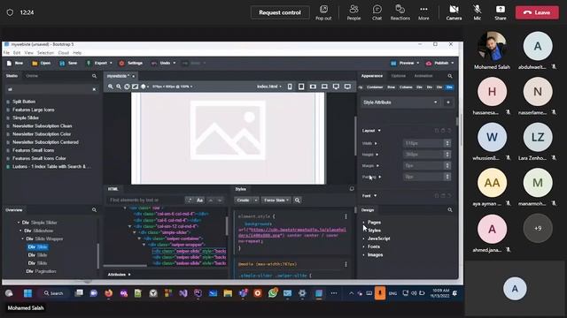Click the Publish toolbar button
The image size is (567, 318).
click(437, 63)
